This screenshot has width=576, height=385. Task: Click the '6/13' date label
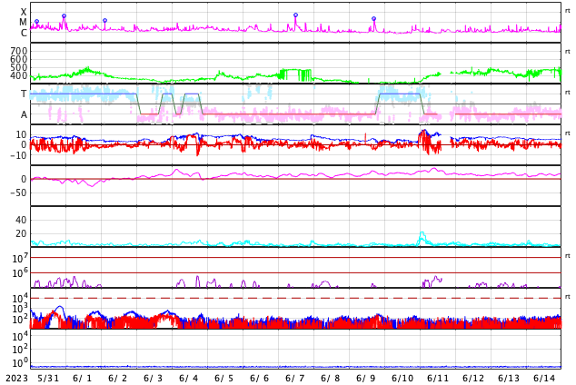pyautogui.click(x=509, y=379)
